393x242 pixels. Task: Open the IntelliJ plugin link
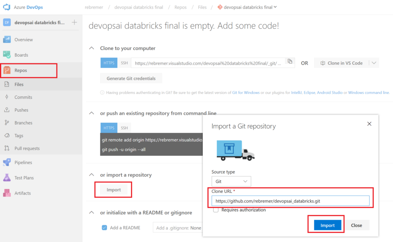296,93
